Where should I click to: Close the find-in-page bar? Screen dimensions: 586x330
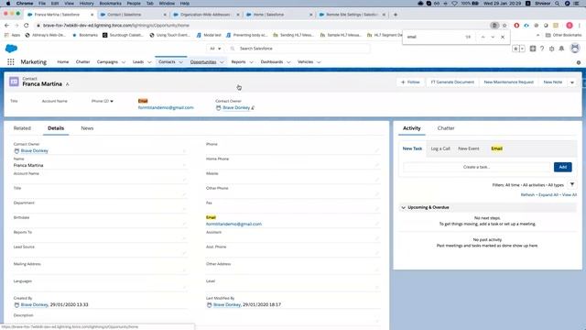(503, 37)
